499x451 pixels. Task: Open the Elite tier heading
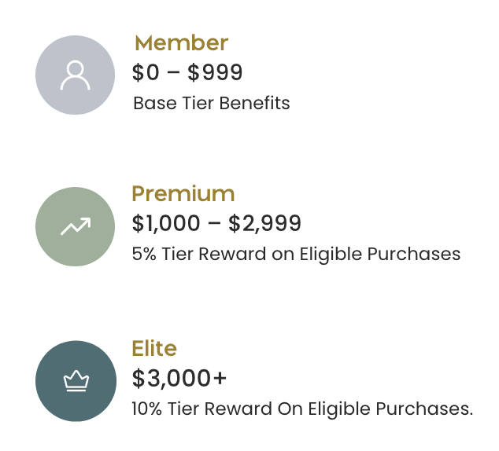[154, 348]
